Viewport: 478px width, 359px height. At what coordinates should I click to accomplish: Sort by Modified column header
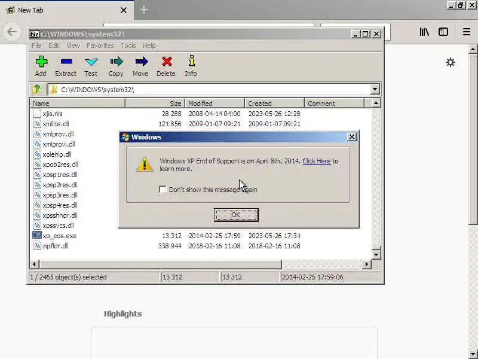(x=215, y=103)
